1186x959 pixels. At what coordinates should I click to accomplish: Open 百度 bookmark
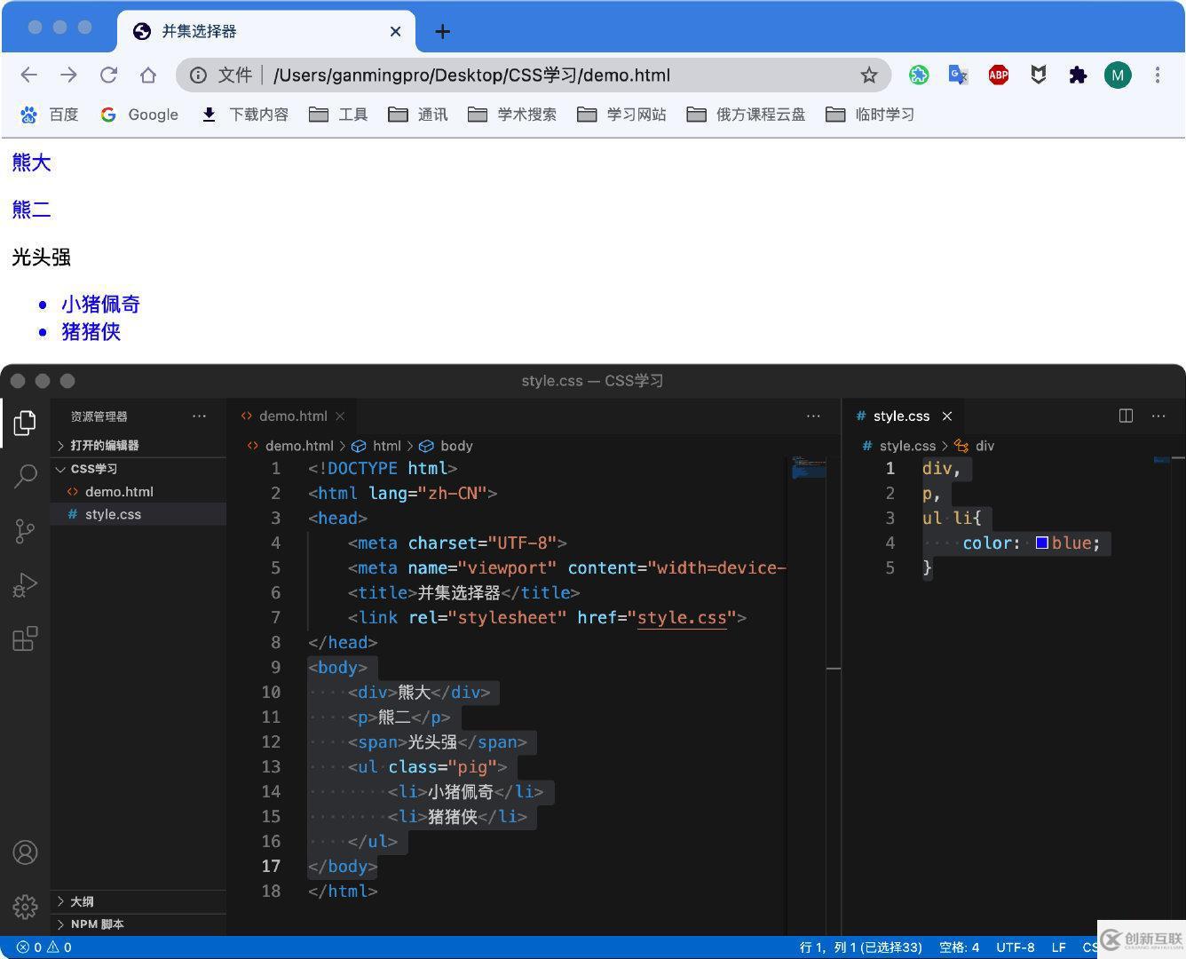click(x=50, y=115)
